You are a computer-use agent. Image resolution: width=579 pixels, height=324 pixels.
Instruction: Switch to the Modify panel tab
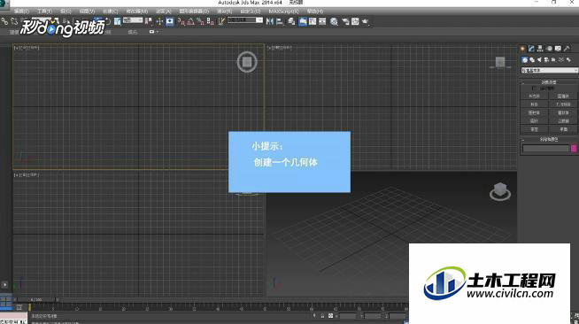[x=531, y=49]
